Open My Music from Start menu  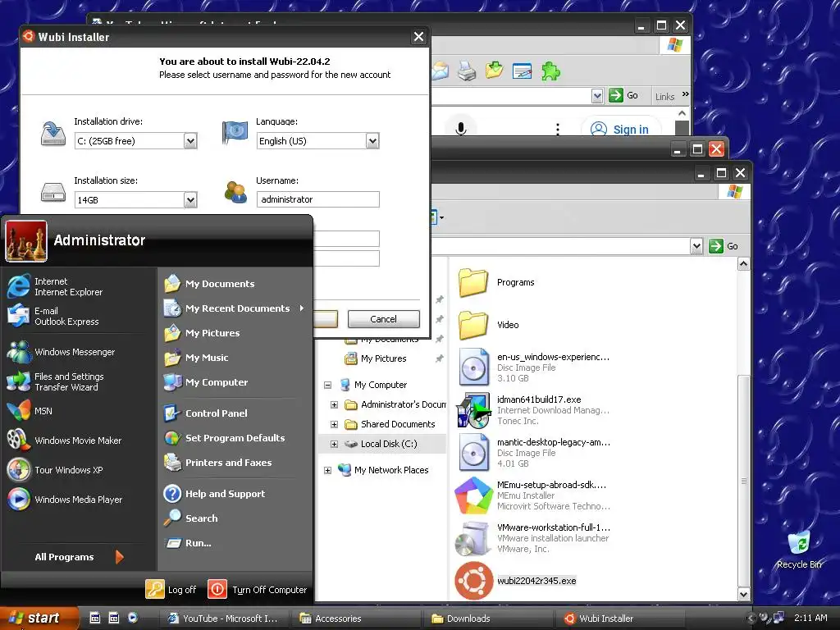click(x=196, y=358)
